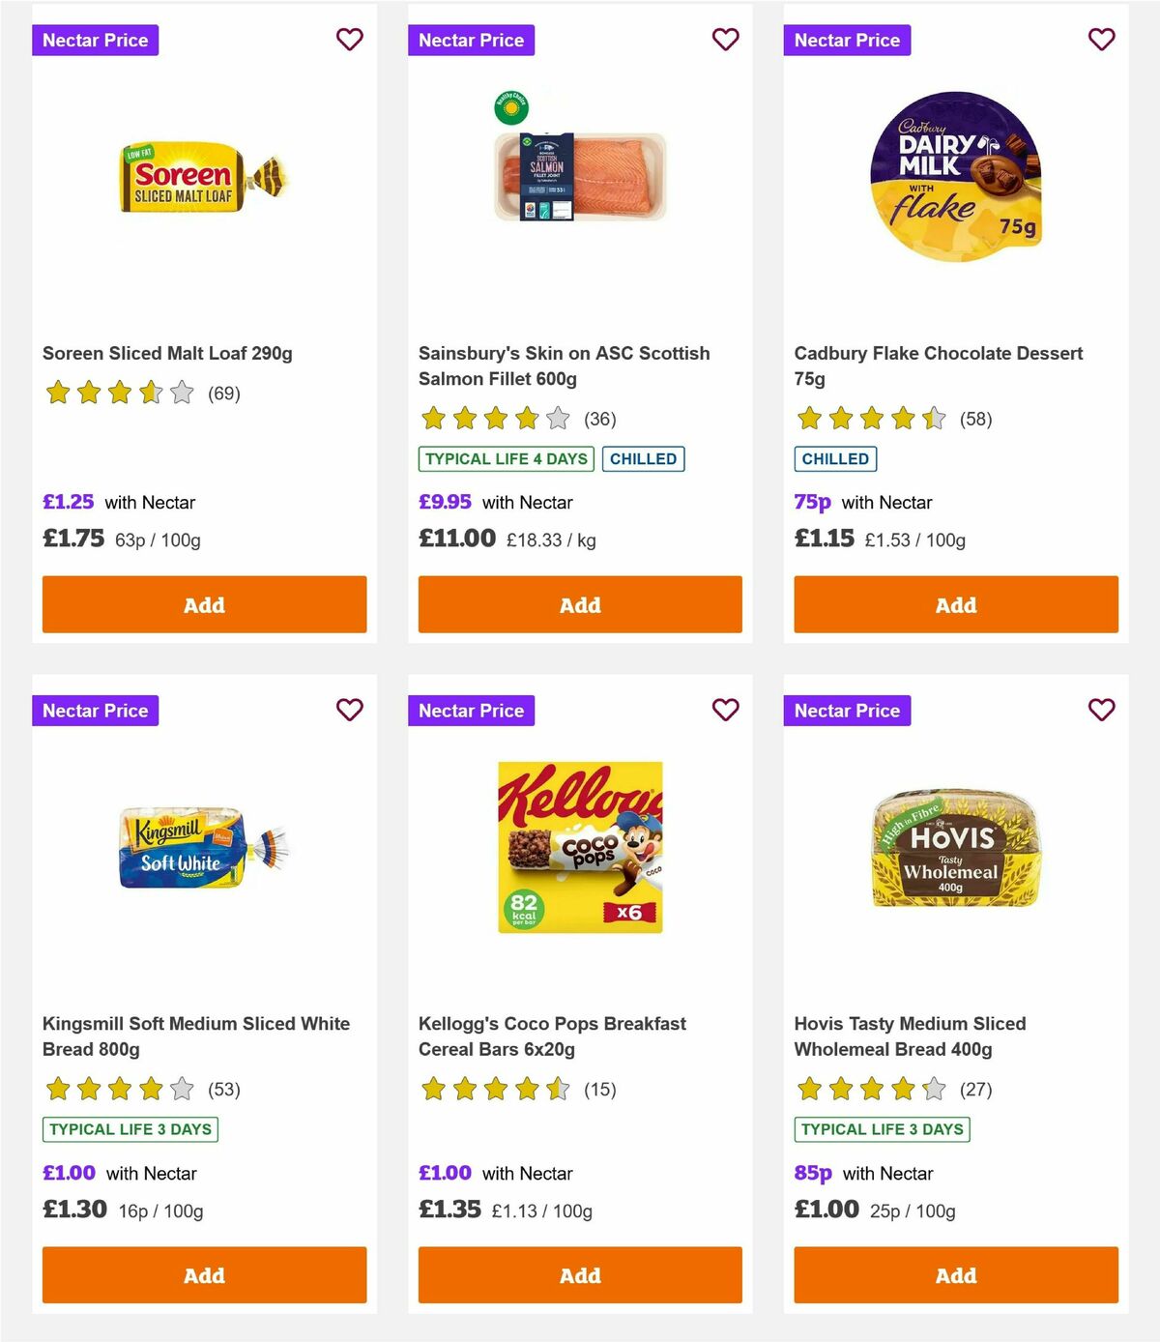Click the Dairy Milk Flake dessert image
The image size is (1160, 1342).
(x=955, y=179)
